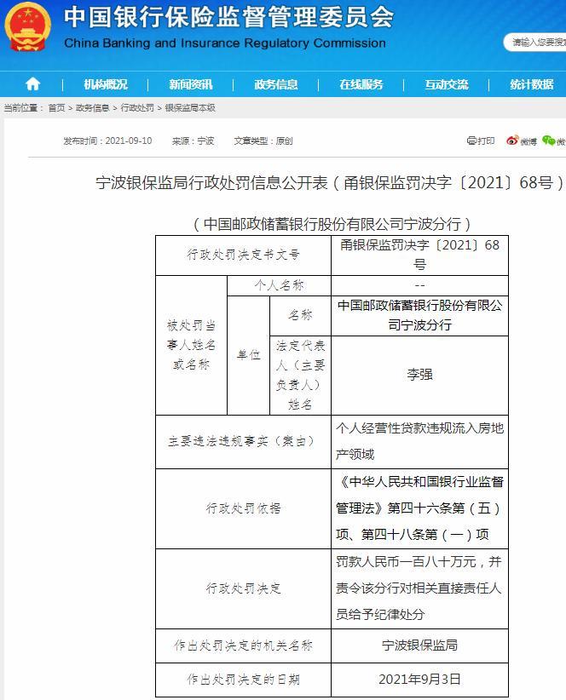Click the English title China Banking and Insurance Regulatory Commission
The width and height of the screenshot is (566, 700).
pos(225,43)
